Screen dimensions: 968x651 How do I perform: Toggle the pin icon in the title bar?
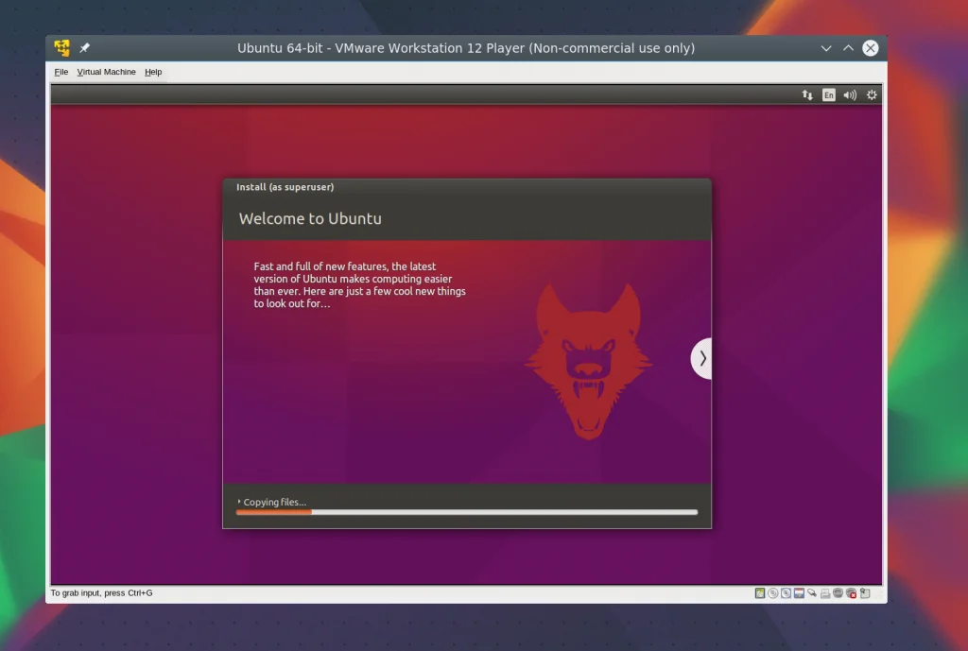click(x=84, y=48)
